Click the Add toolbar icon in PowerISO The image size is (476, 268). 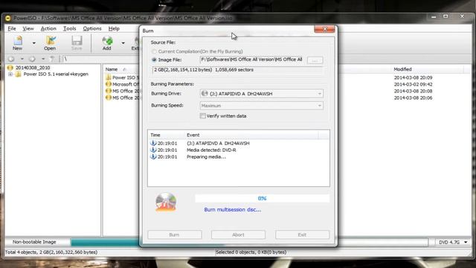(107, 43)
